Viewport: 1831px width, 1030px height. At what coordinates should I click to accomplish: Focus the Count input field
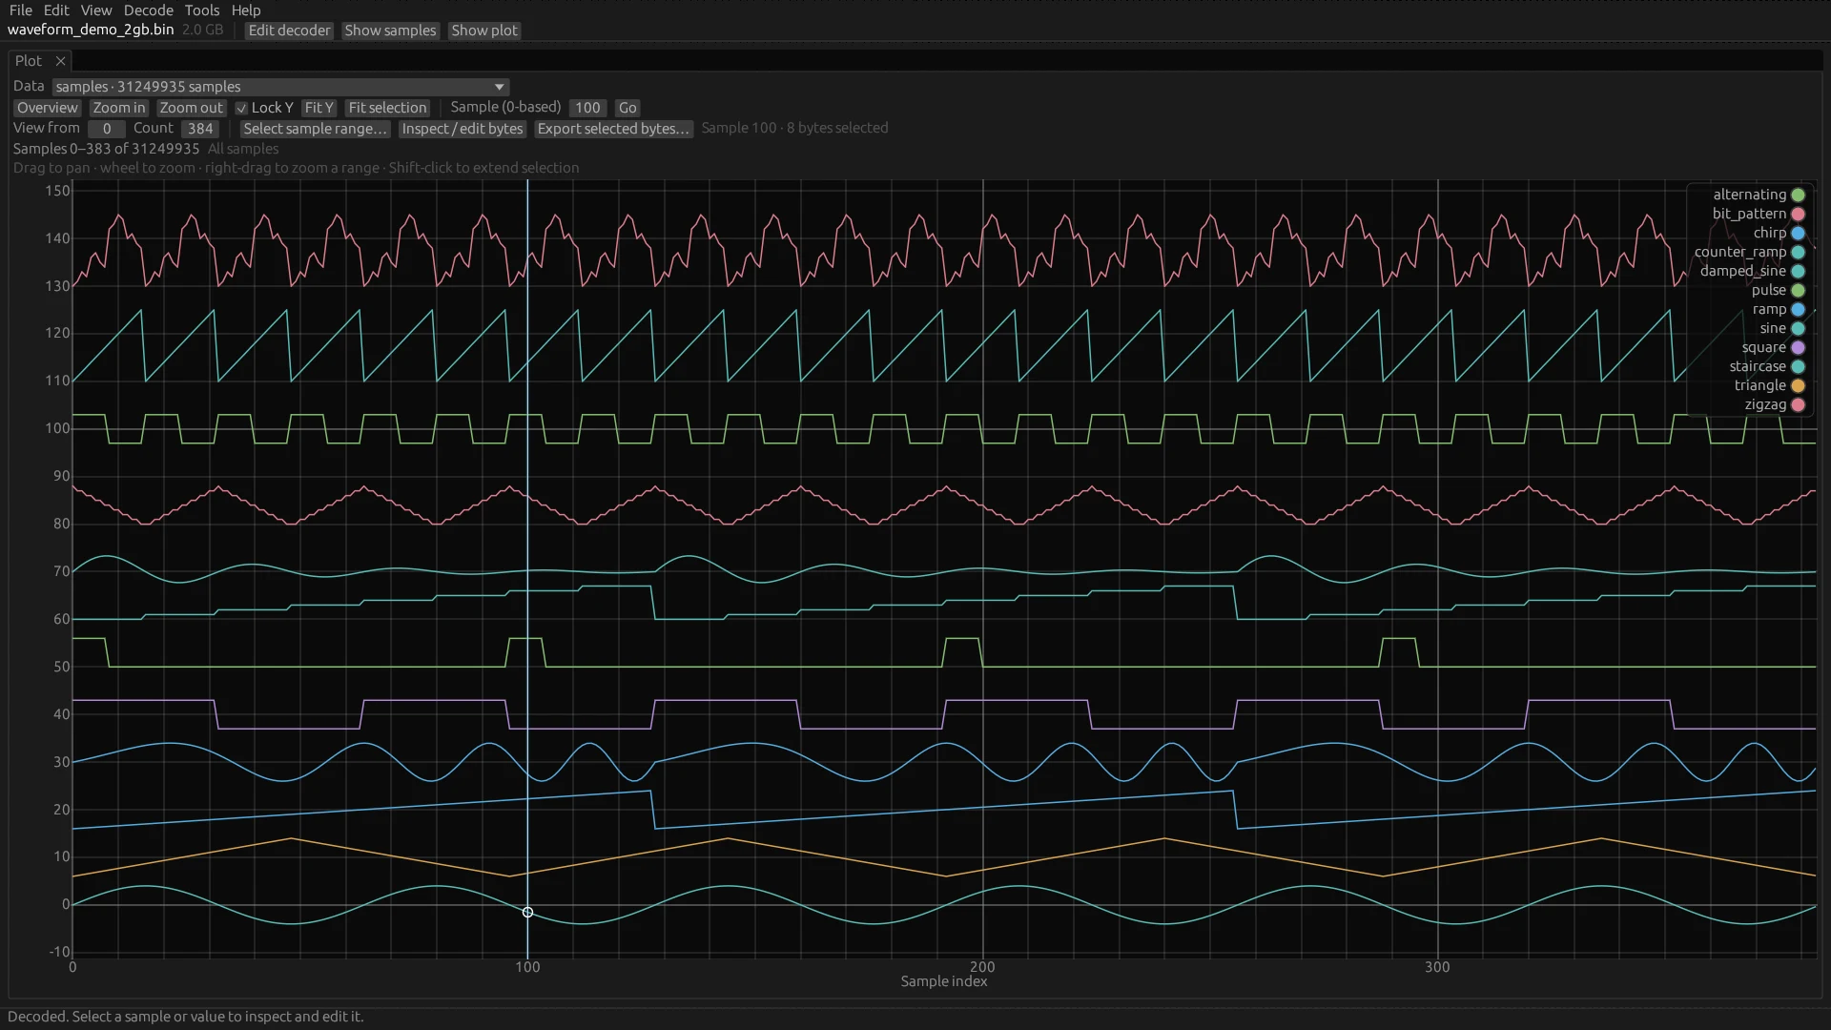click(x=200, y=129)
